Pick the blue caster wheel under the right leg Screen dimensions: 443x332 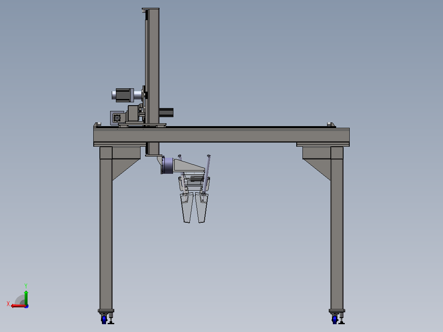point(335,320)
